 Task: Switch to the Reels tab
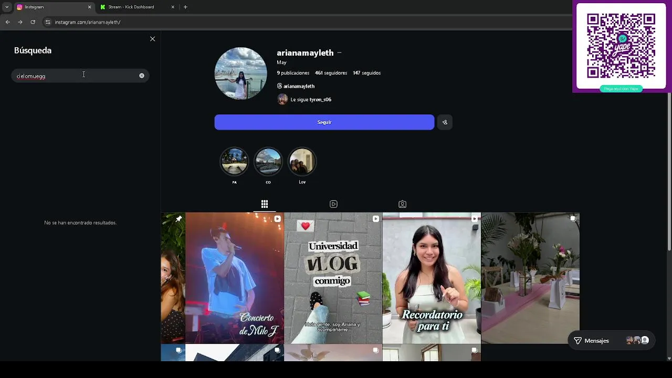(333, 204)
